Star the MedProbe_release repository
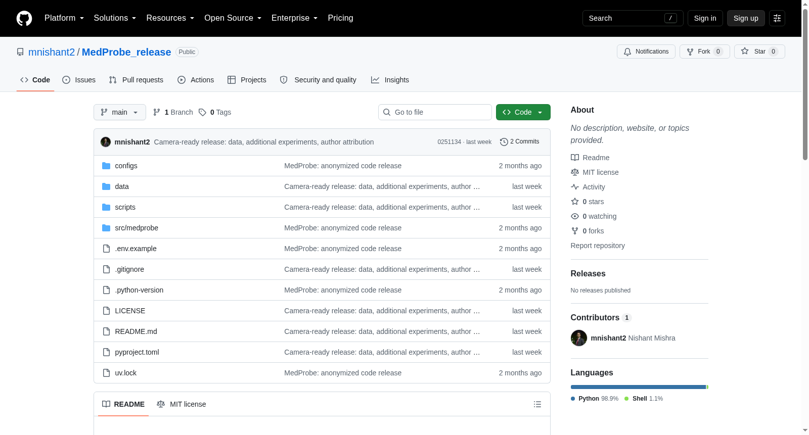The width and height of the screenshot is (809, 435). click(759, 52)
